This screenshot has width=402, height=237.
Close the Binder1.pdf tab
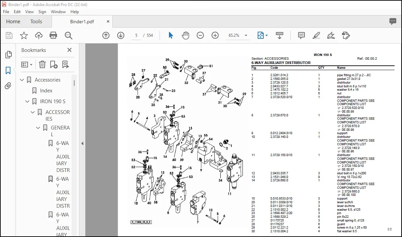(x=108, y=22)
